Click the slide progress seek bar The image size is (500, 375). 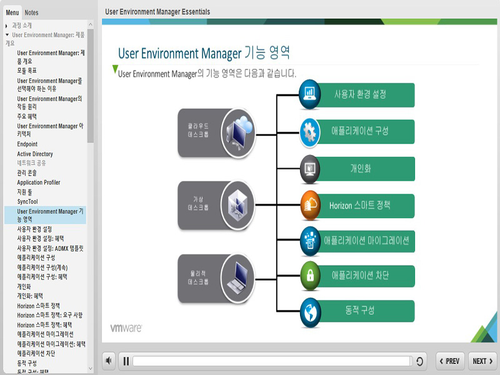click(x=271, y=361)
